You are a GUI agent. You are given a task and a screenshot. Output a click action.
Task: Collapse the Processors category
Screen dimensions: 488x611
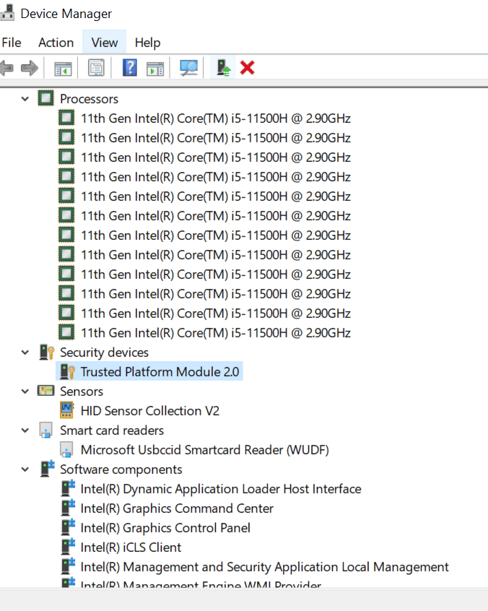(x=25, y=99)
